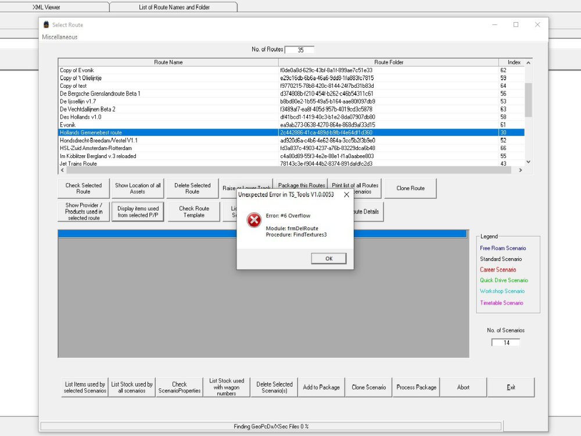Click OK in the Overflow error dialog
Image resolution: width=581 pixels, height=436 pixels.
point(328,259)
